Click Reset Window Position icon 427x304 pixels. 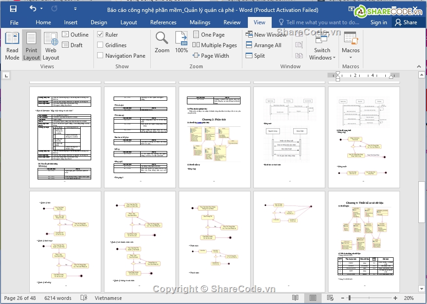299,55
